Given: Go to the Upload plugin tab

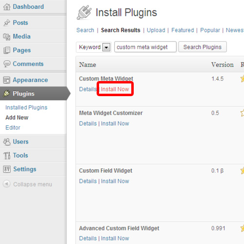Looking at the screenshot, I should pyautogui.click(x=156, y=30).
